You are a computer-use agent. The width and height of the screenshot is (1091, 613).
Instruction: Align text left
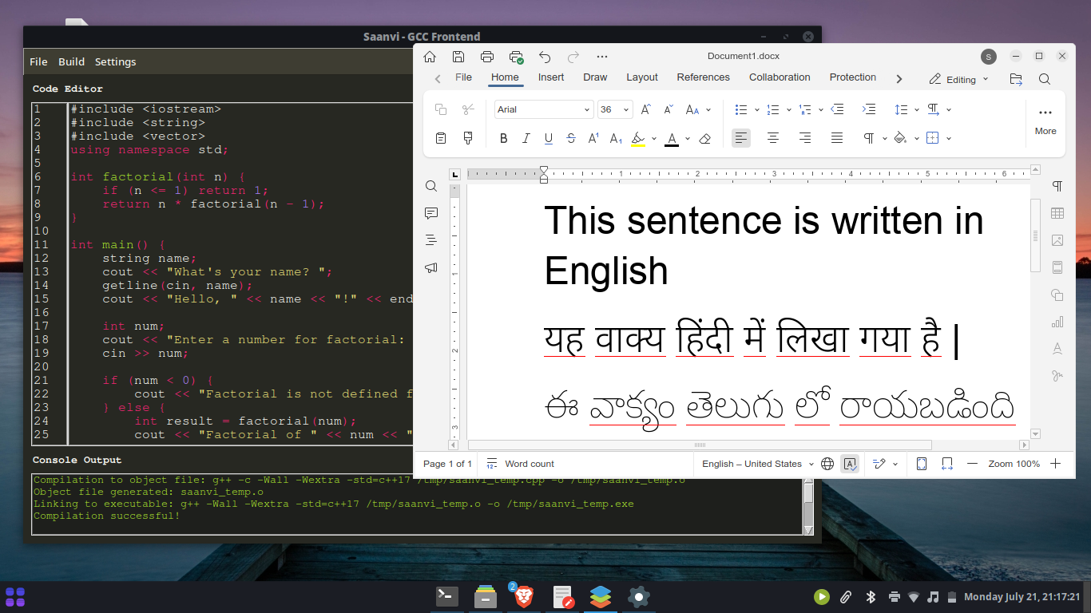click(x=741, y=138)
